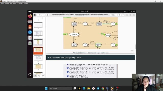The width and height of the screenshot is (163, 91).
Task: Click the page number input field
Action: tap(39, 15)
